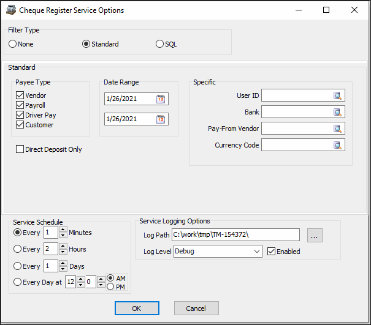Browse for log path with ellipsis button
Viewport: 371px width, 325px height.
315,235
